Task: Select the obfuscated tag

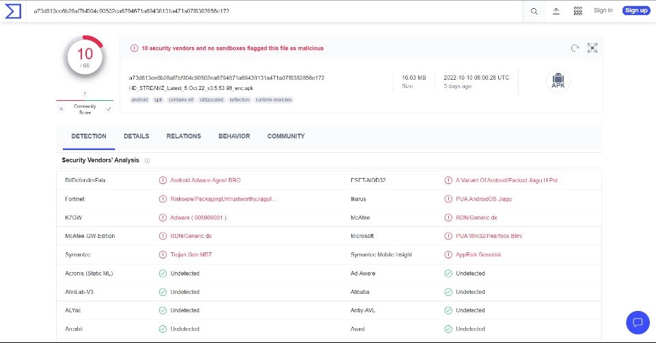Action: click(211, 100)
